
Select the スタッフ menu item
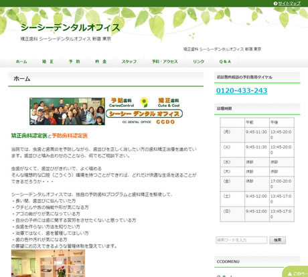129,62
